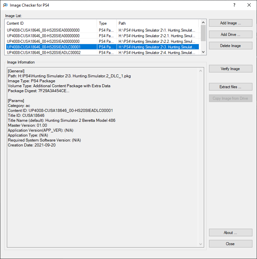Click the Title ID: CUSA18646 line
Screen dimensions: 257x259
(x=26, y=116)
